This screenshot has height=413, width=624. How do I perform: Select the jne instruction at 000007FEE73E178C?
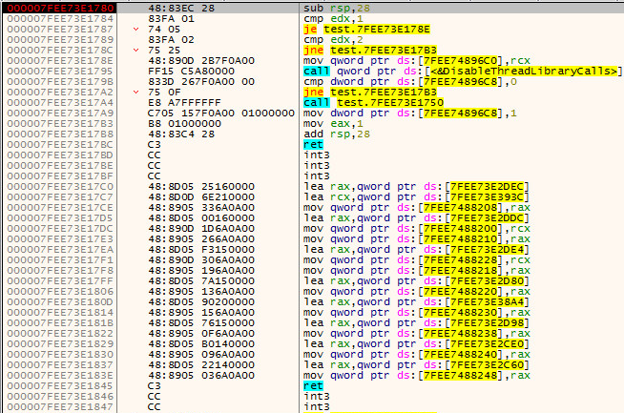coord(370,51)
